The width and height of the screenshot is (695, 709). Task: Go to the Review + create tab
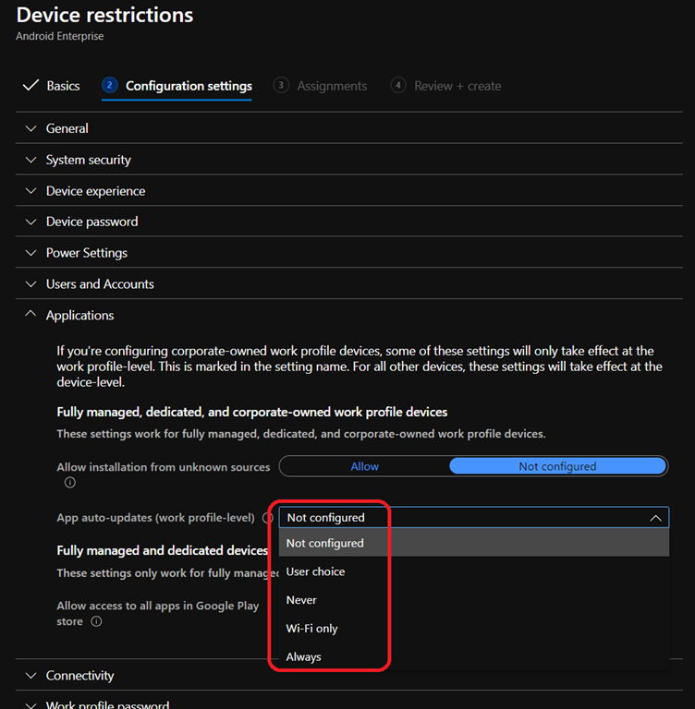coord(457,86)
